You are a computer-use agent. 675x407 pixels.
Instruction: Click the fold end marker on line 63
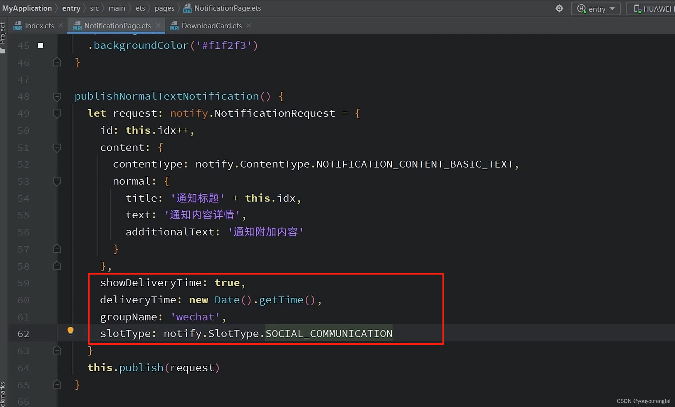point(57,350)
